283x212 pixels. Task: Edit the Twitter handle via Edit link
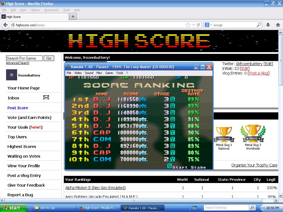pos(268,64)
